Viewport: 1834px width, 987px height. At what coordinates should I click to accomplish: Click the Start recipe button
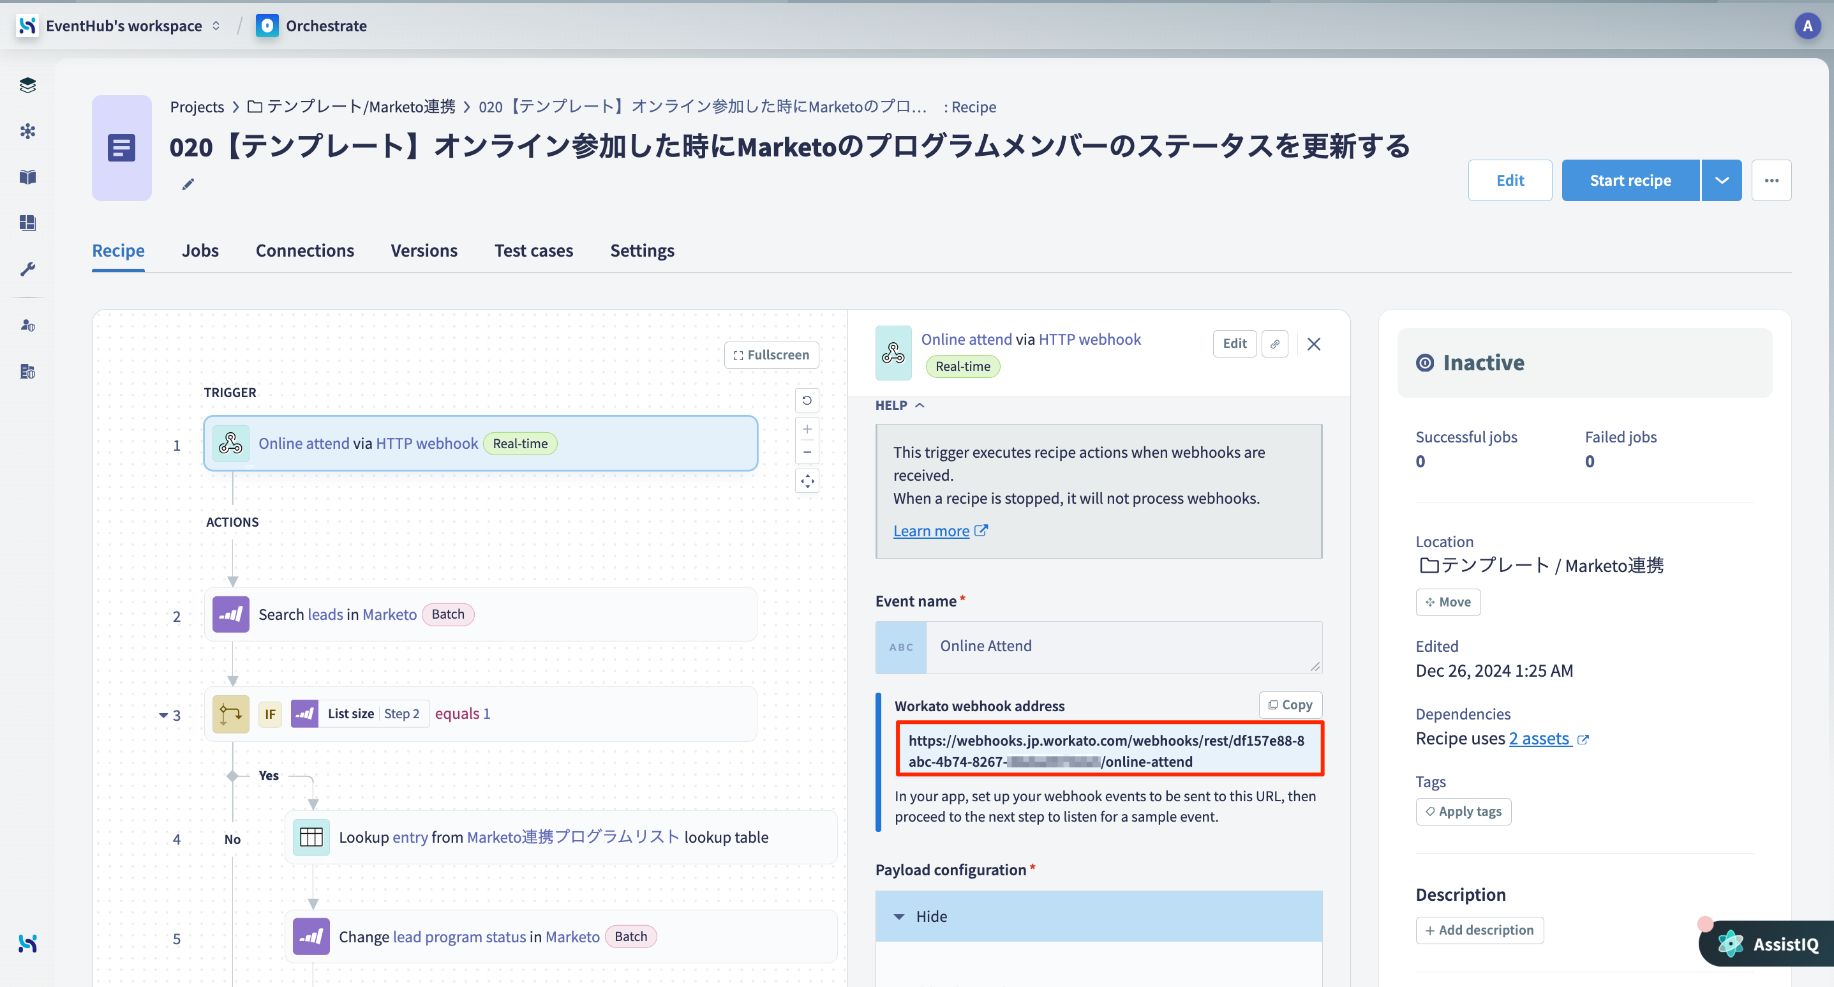coord(1630,180)
